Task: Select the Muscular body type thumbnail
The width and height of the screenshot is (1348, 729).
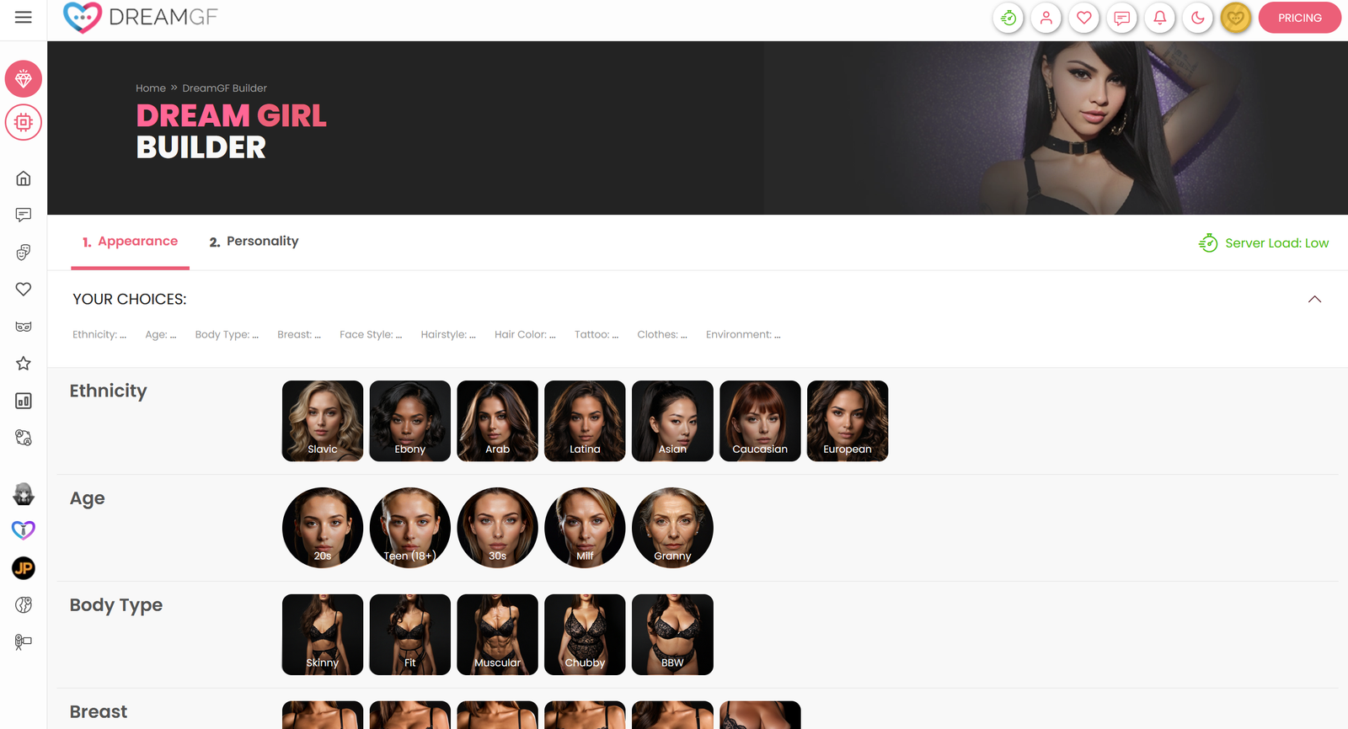Action: [498, 635]
